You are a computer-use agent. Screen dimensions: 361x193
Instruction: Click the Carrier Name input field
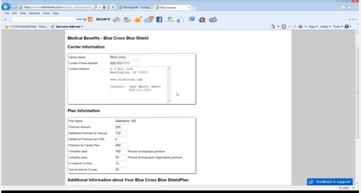pyautogui.click(x=127, y=57)
